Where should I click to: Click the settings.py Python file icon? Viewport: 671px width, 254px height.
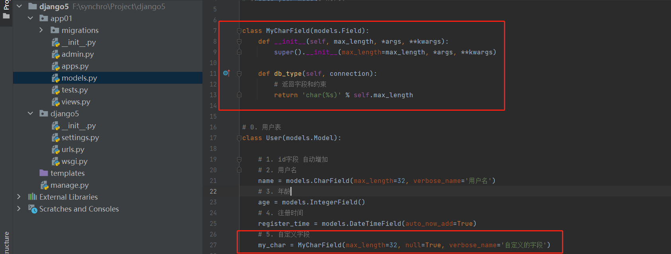tap(55, 138)
